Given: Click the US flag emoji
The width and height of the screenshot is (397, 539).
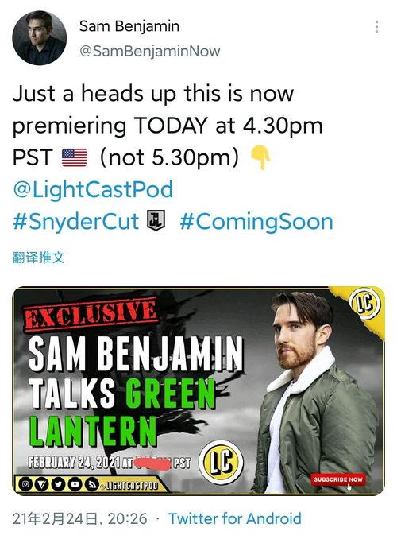Looking at the screenshot, I should tap(74, 157).
